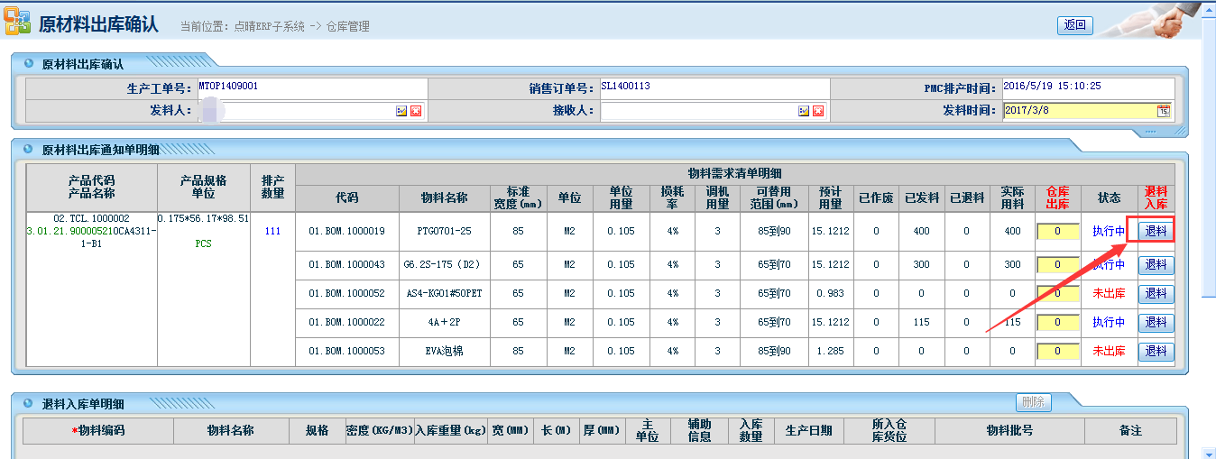Click 退料 for material AS4-KG01#50PET
The height and width of the screenshot is (459, 1216).
pos(1156,294)
